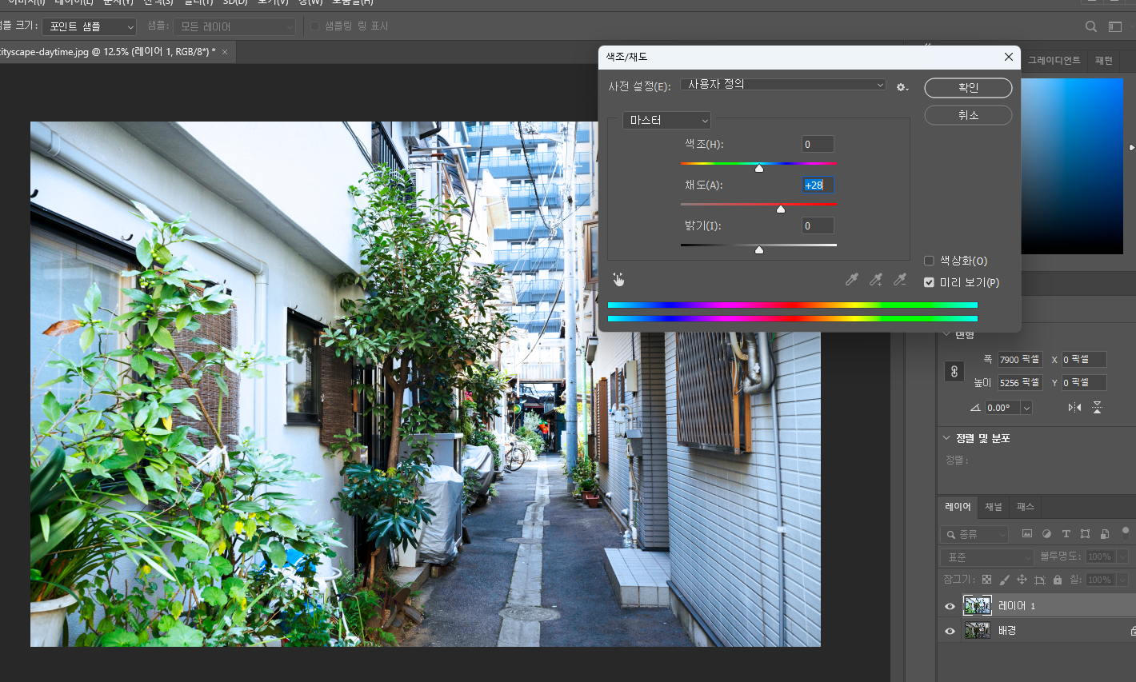Switch to the 그레이디언트 tab
Viewport: 1136px width, 682px height.
point(1054,61)
